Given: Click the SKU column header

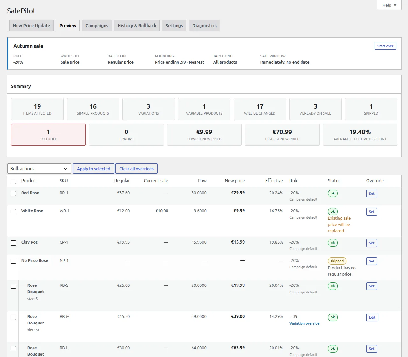Looking at the screenshot, I should (63, 181).
